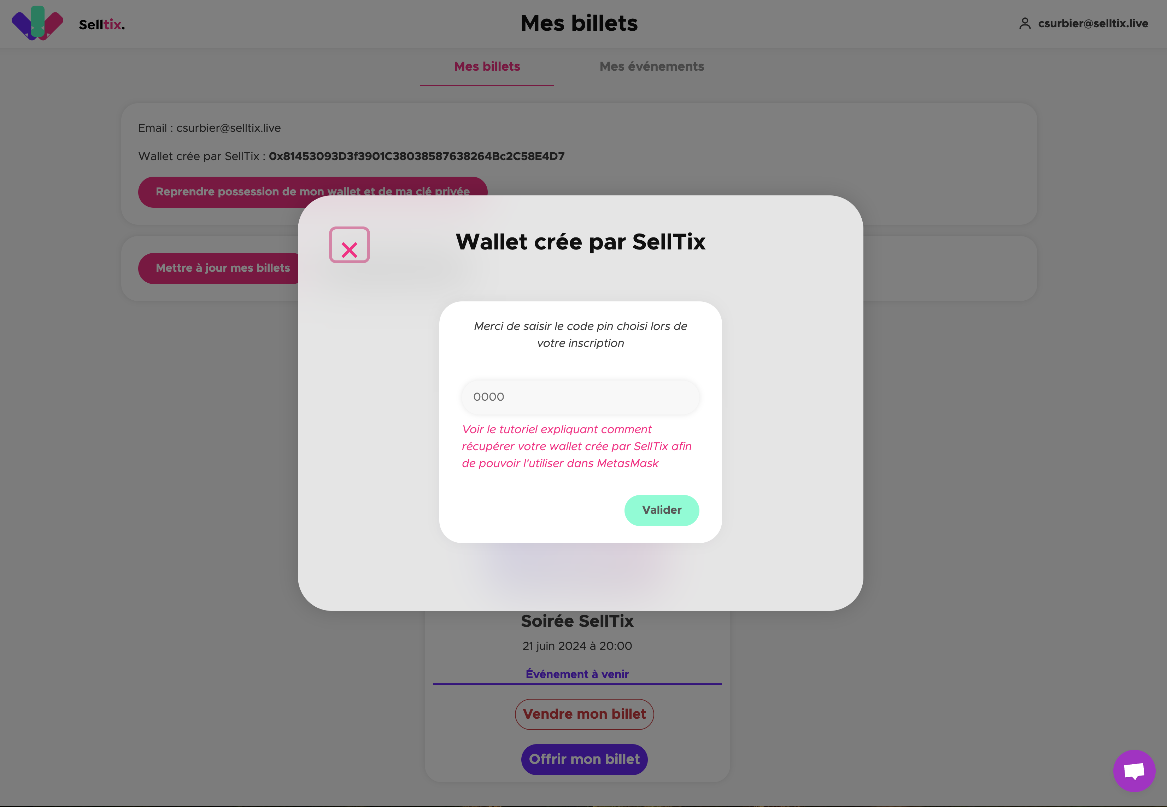This screenshot has height=807, width=1167.
Task: Close the wallet modal with the X
Action: click(x=350, y=245)
